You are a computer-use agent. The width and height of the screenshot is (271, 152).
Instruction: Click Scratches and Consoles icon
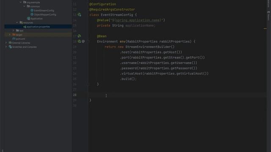(10, 47)
